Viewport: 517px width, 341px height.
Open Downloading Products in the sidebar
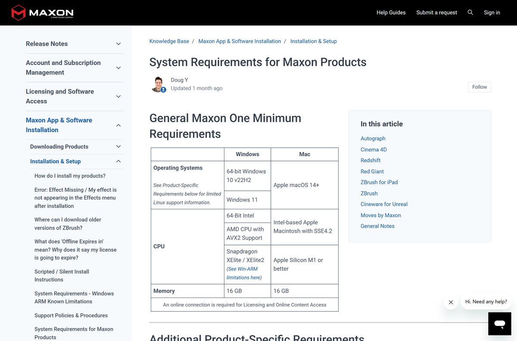tap(59, 147)
